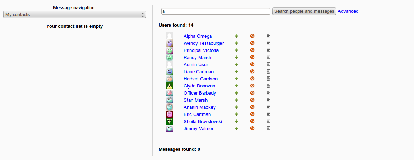This screenshot has width=414, height=160.
Task: Show message history for Officer Barbady
Action: pos(269,93)
